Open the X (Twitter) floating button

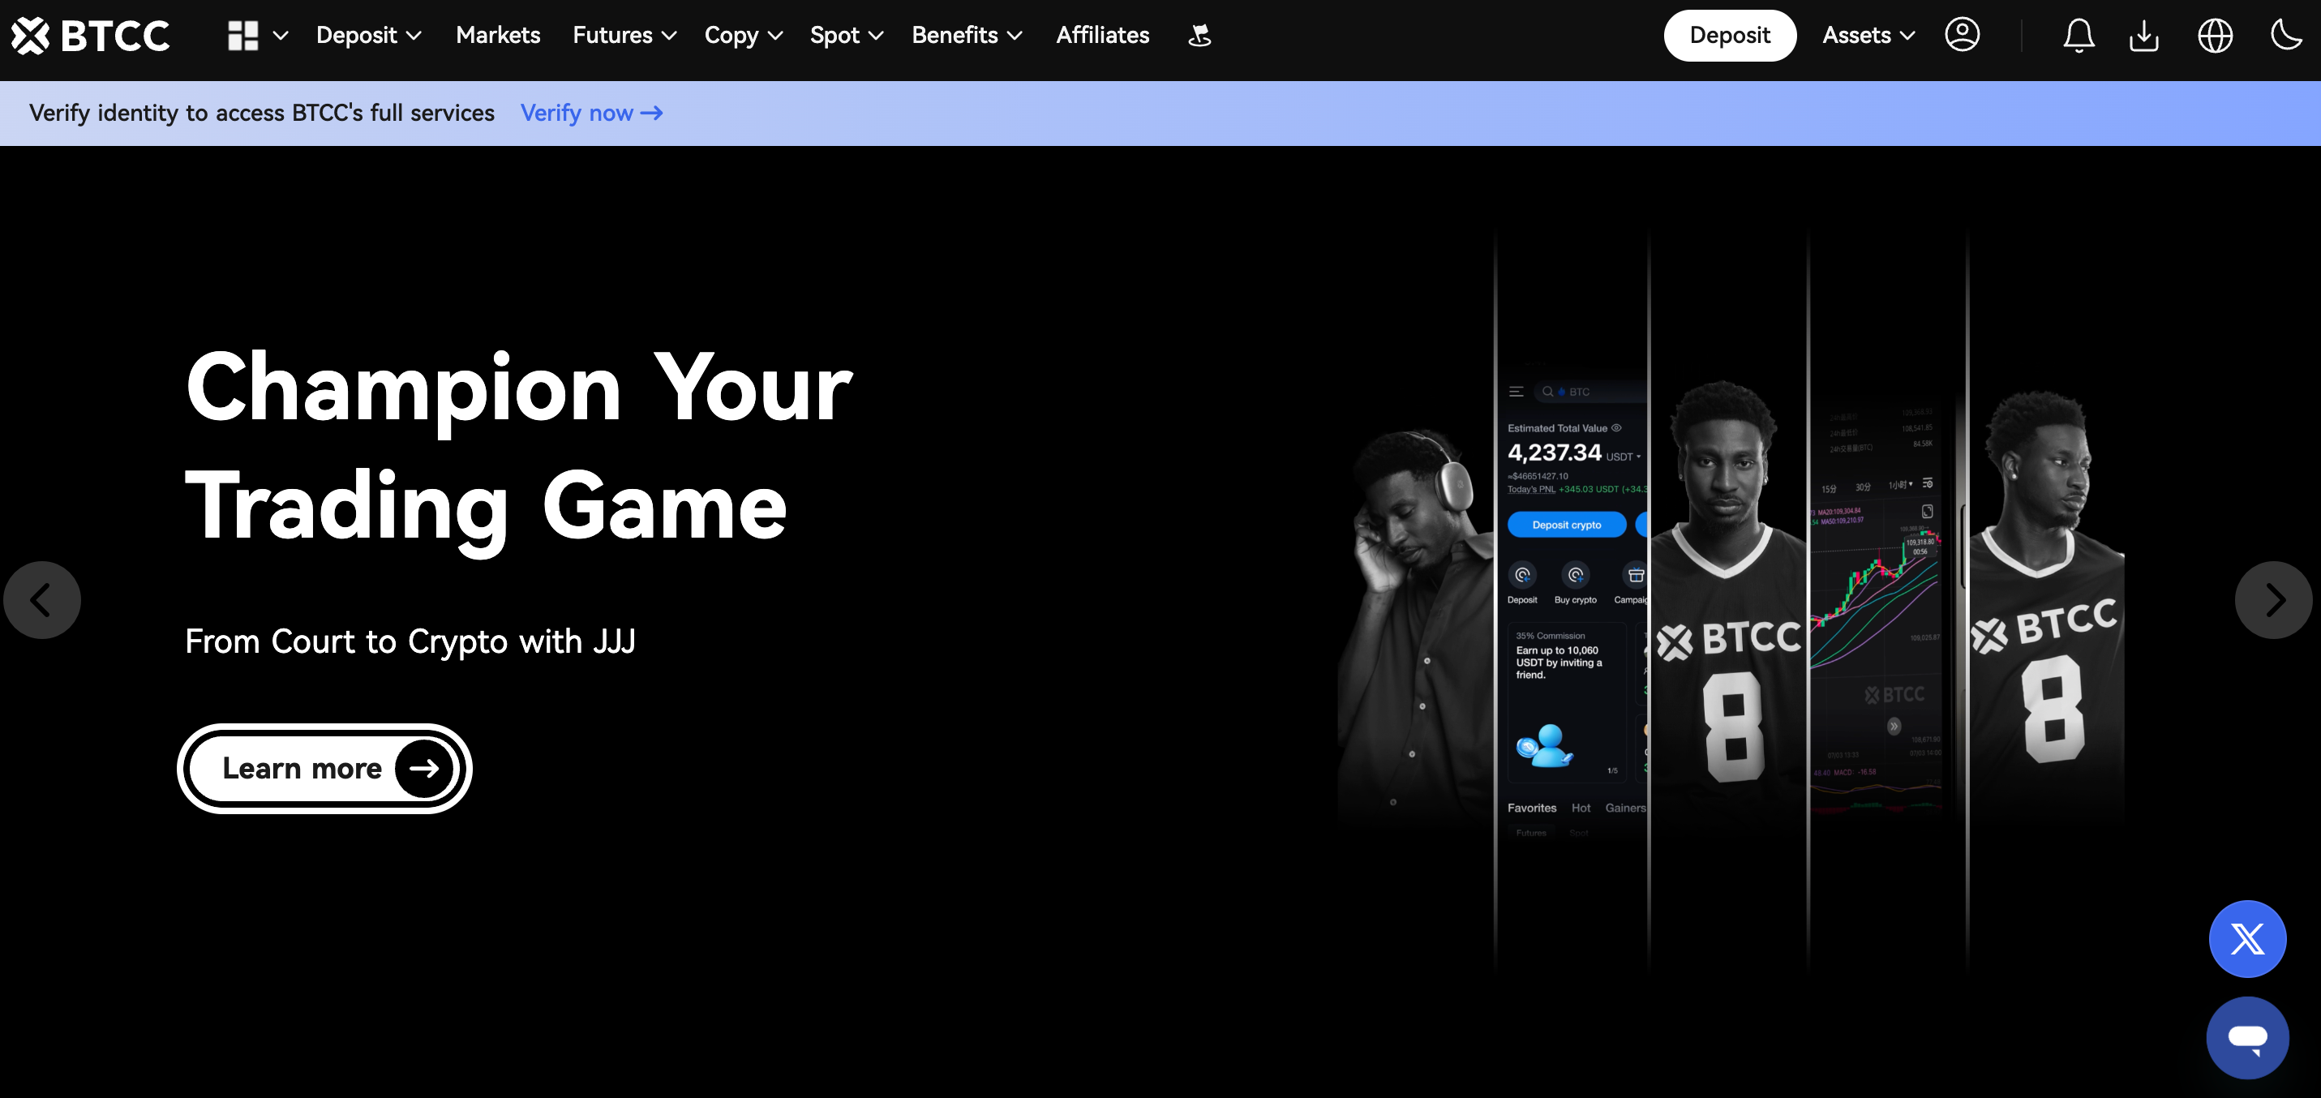2247,938
